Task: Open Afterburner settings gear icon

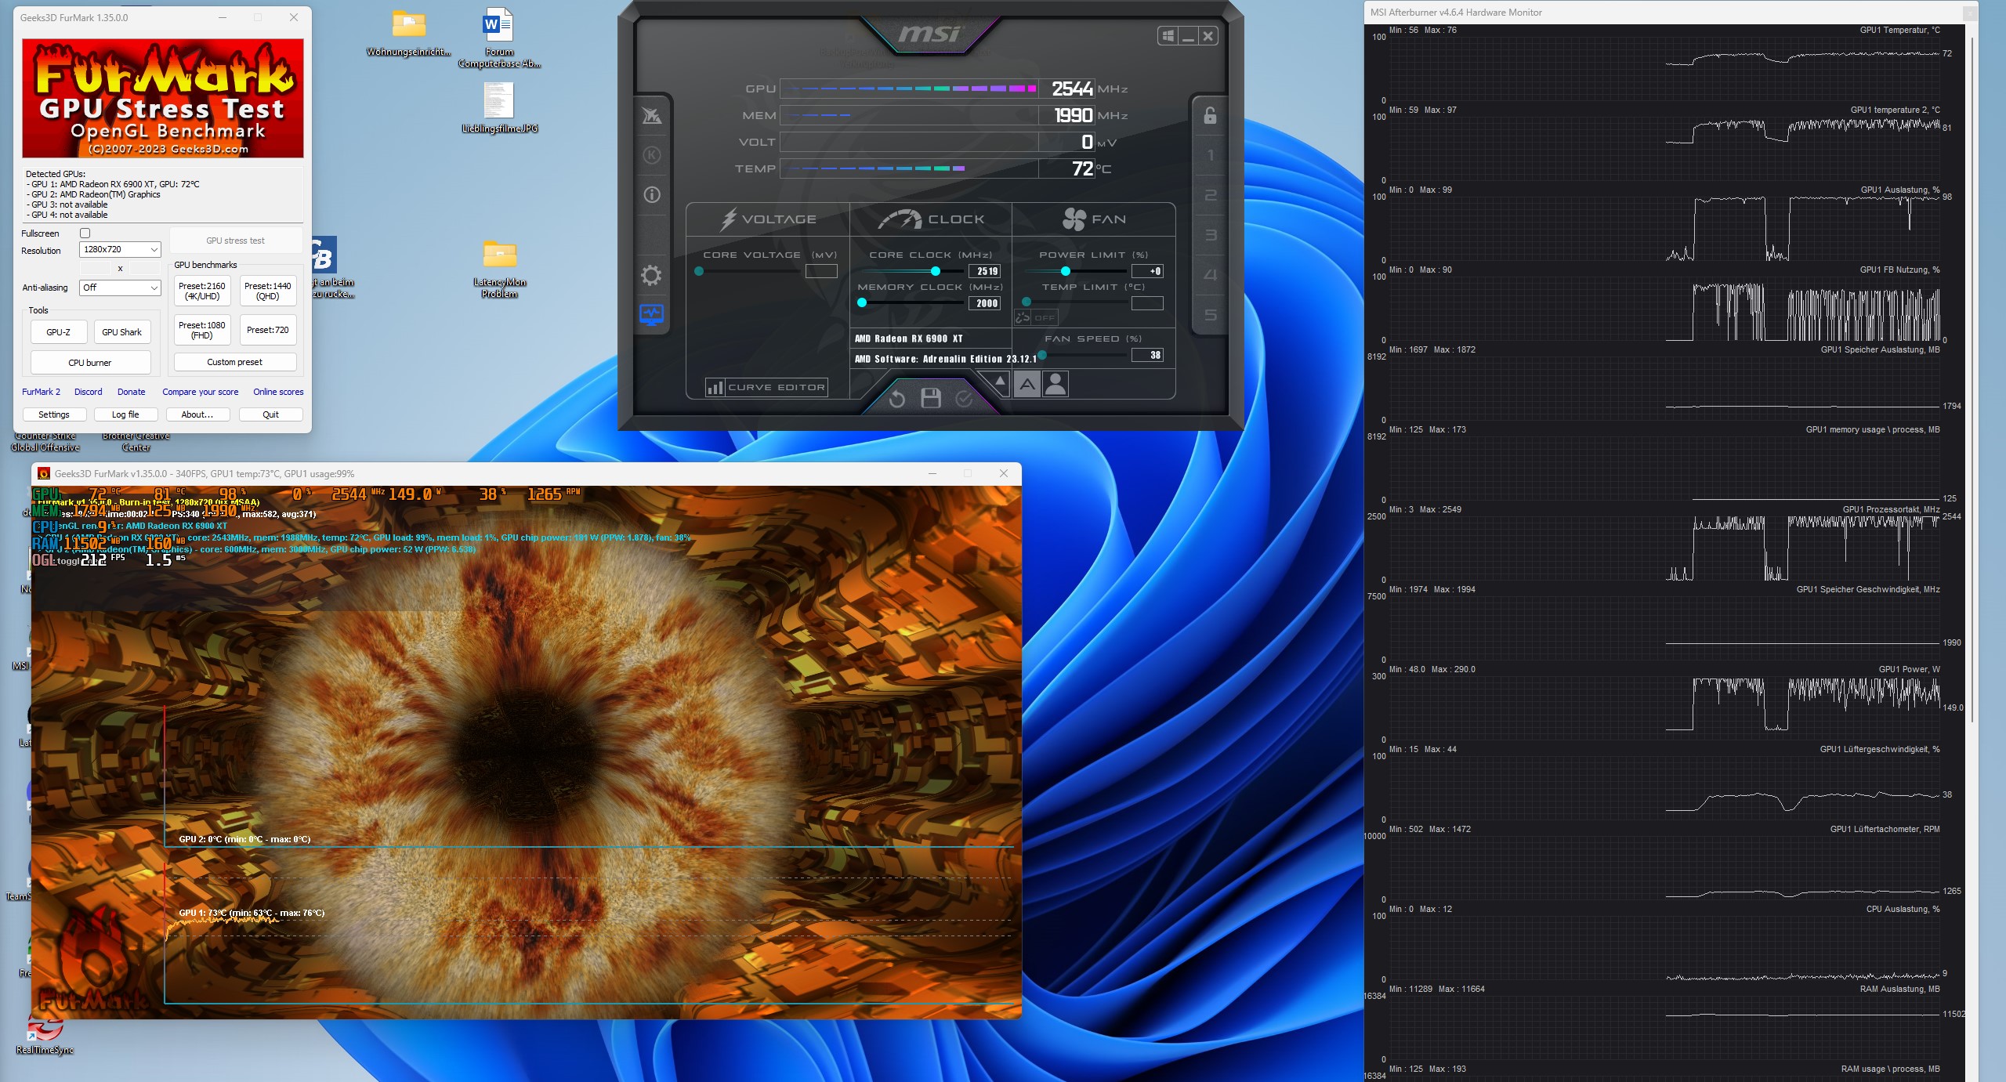Action: pos(651,275)
